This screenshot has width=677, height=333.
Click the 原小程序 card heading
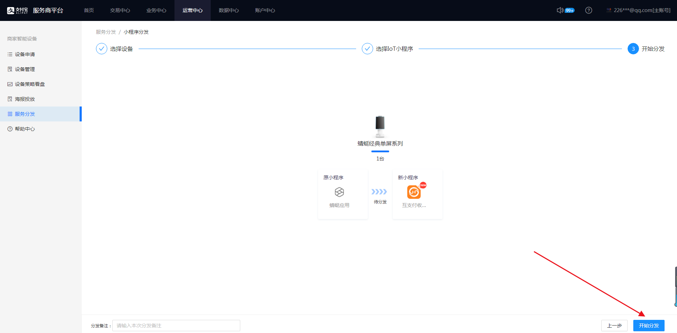coord(333,178)
